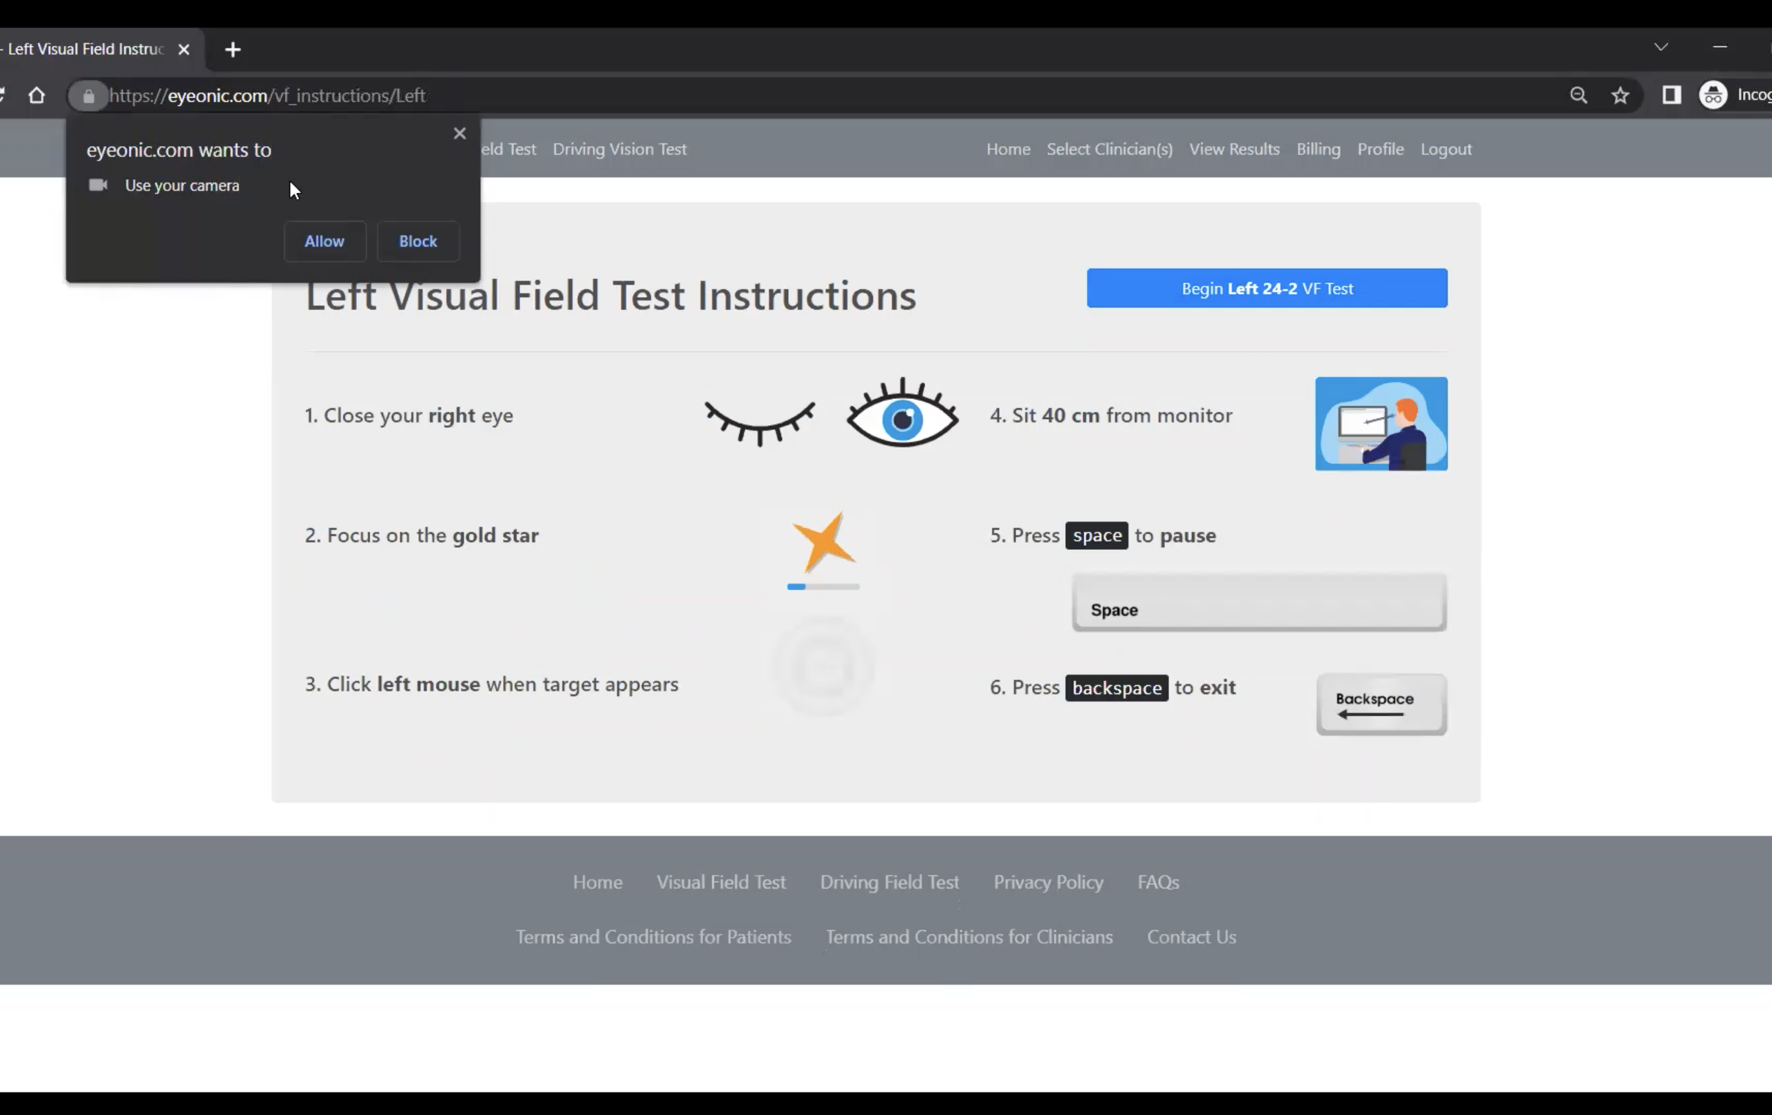Click '3. Click left mouse when target appears'

point(491,684)
